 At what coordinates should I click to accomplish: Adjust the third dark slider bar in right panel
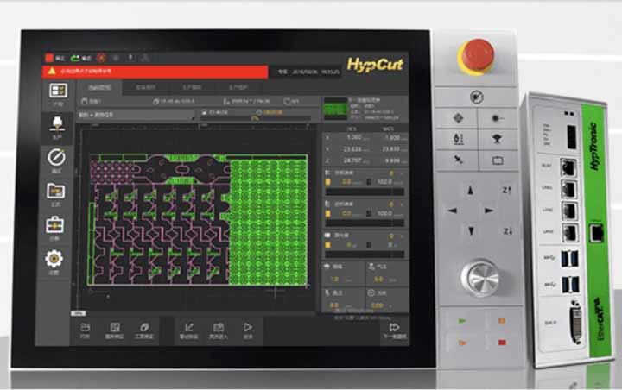[365, 255]
